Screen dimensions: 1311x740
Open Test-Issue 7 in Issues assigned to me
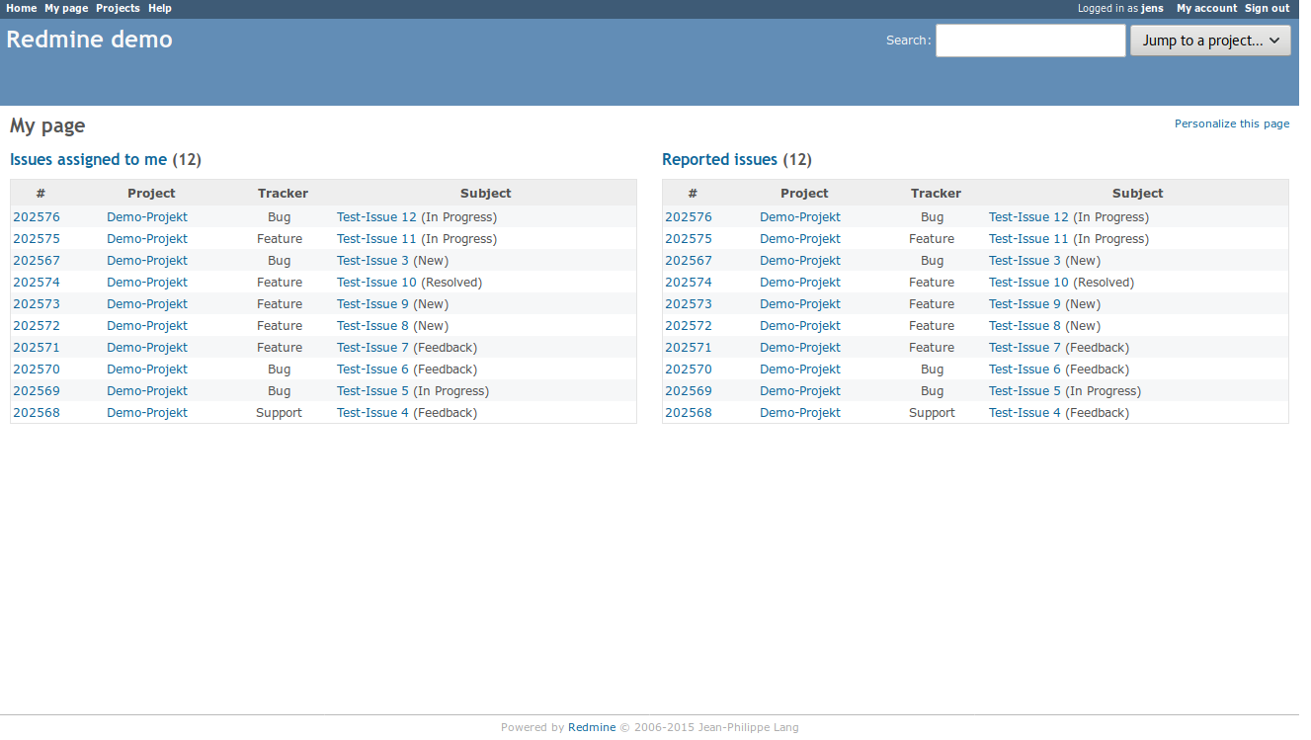372,348
